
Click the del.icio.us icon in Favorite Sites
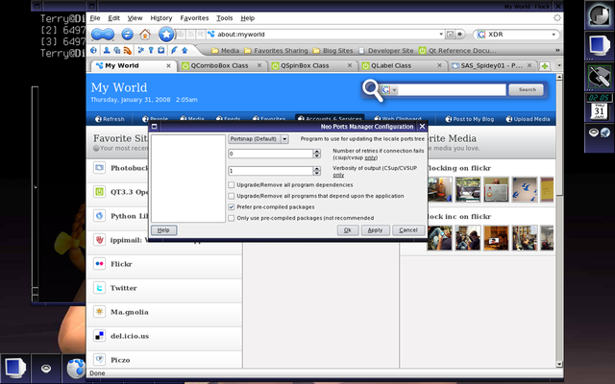(x=100, y=336)
